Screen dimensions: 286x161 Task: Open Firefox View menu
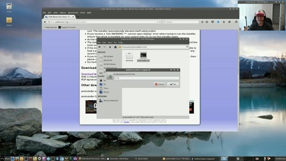click(55, 13)
